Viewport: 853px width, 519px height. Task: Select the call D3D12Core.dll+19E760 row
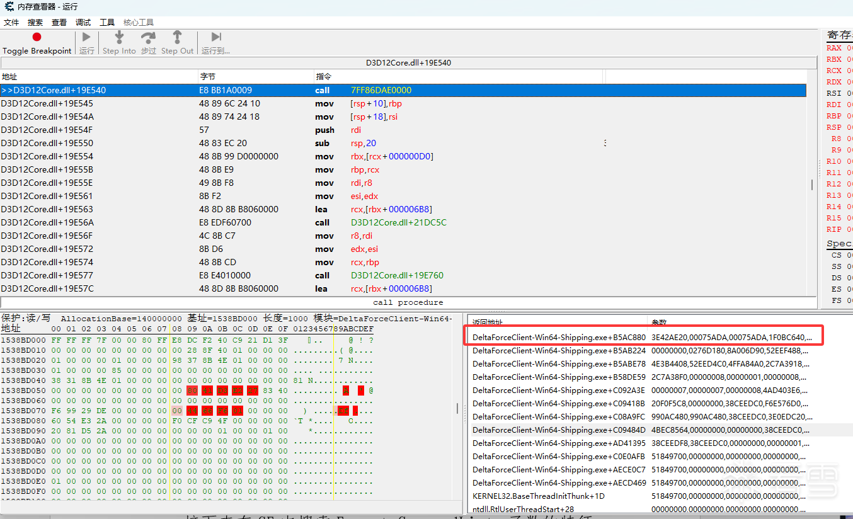point(403,275)
